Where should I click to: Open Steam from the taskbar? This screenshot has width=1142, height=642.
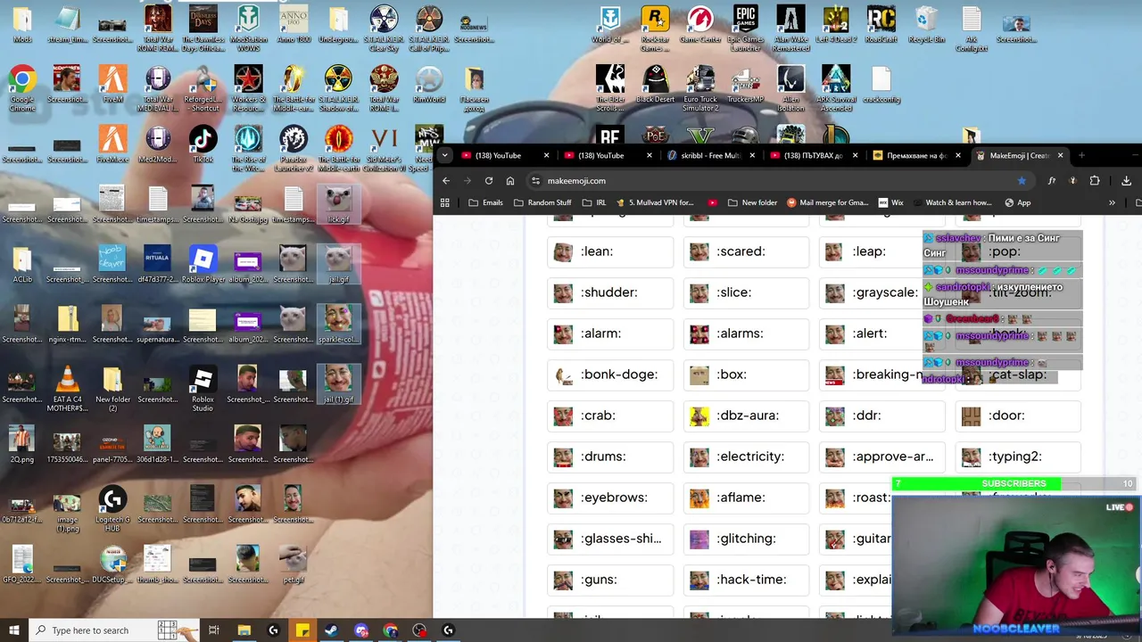tap(331, 630)
